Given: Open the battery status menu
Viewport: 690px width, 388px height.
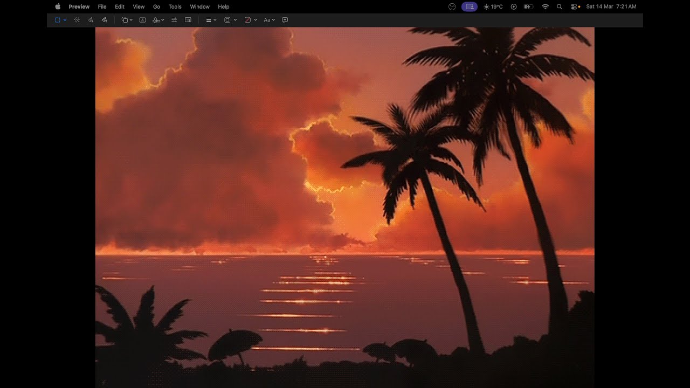Looking at the screenshot, I should [529, 6].
